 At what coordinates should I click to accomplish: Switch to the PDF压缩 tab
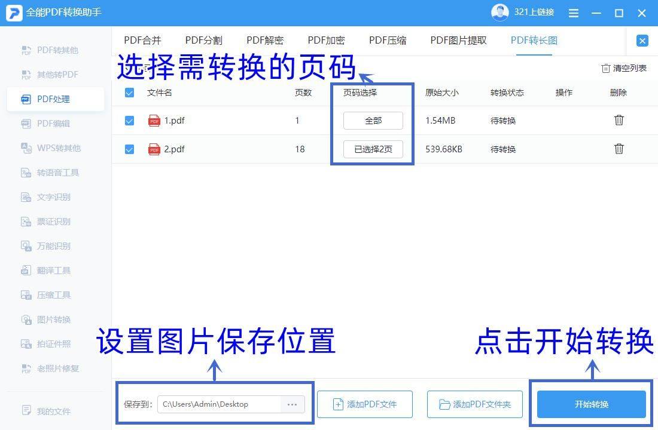pyautogui.click(x=388, y=40)
